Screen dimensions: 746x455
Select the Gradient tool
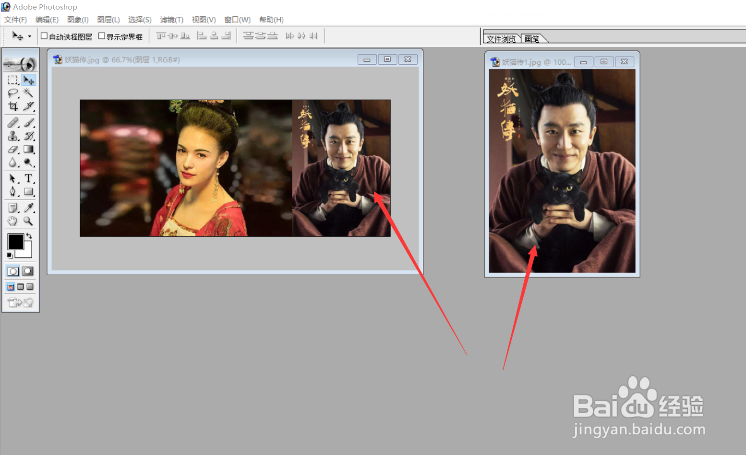[29, 150]
